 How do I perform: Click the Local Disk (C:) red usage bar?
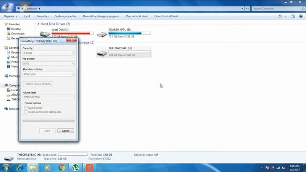[73, 33]
